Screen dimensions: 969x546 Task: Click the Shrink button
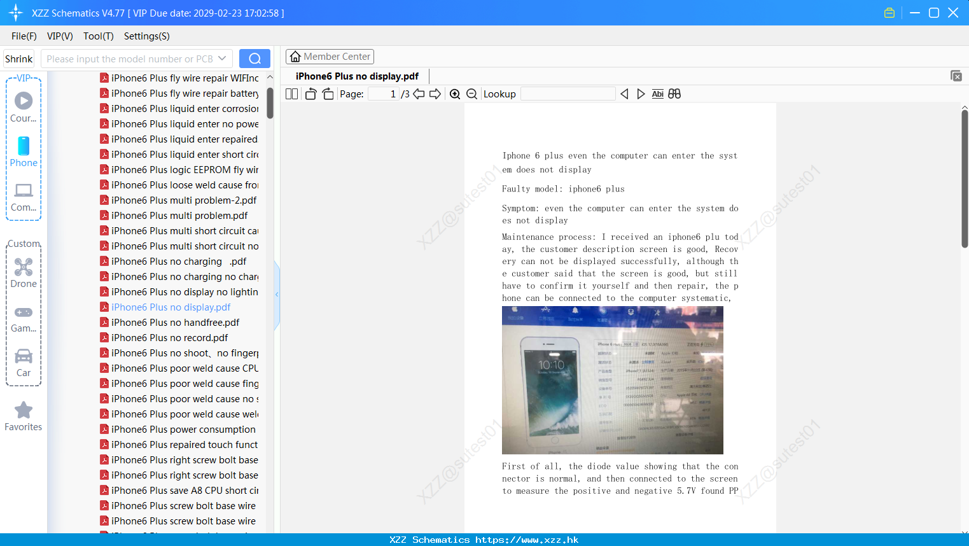[x=18, y=59]
